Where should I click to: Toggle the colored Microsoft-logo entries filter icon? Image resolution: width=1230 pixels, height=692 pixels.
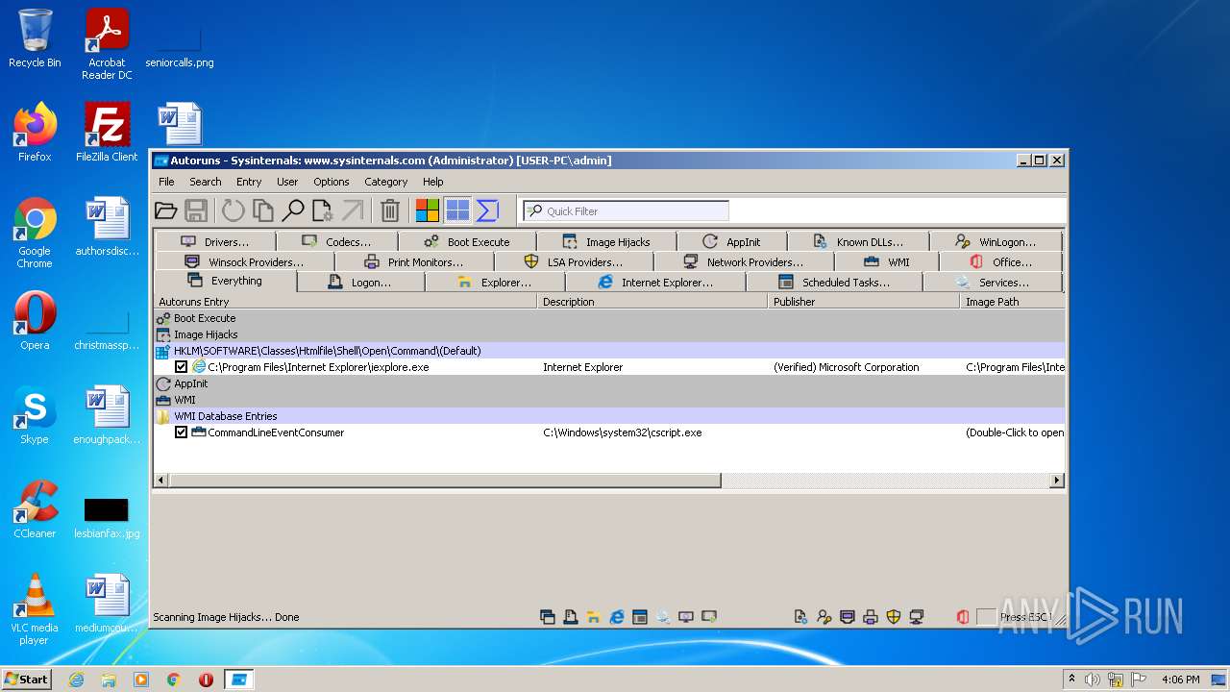(427, 210)
